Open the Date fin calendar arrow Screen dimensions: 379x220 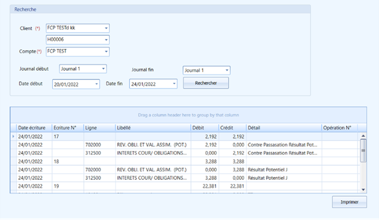174,84
